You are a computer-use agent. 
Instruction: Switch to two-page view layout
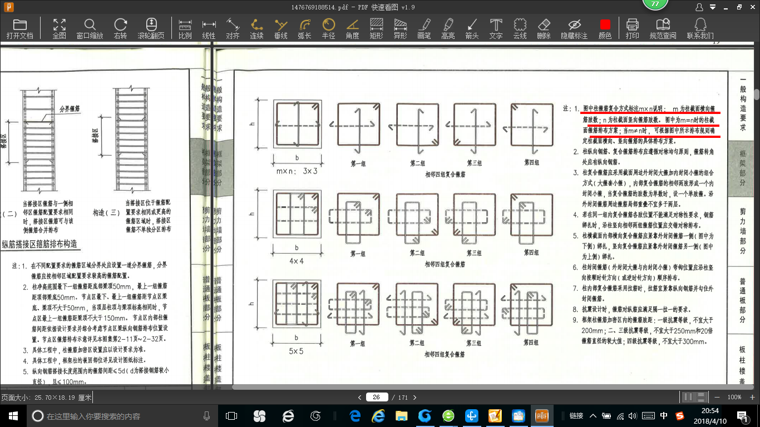689,397
